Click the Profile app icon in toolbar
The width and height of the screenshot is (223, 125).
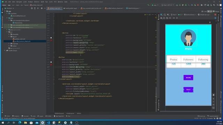(192, 5)
